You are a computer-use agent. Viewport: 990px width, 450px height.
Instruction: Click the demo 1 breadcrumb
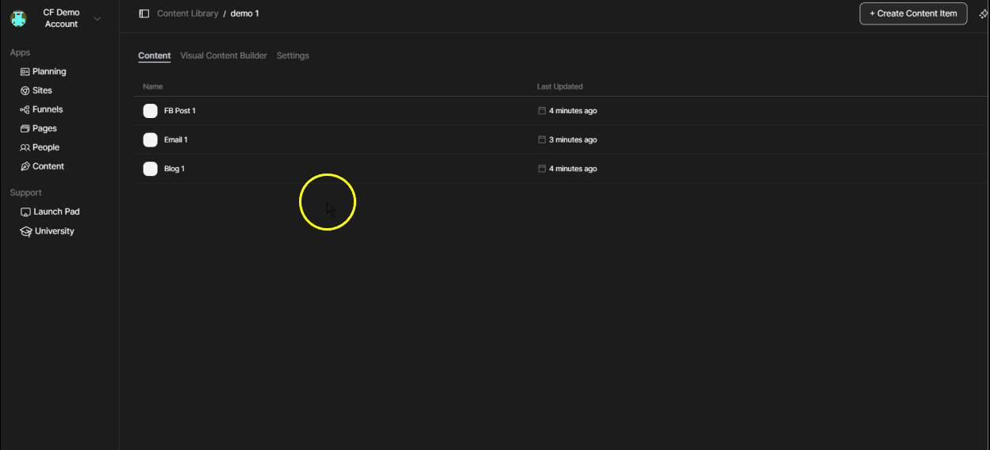(244, 13)
